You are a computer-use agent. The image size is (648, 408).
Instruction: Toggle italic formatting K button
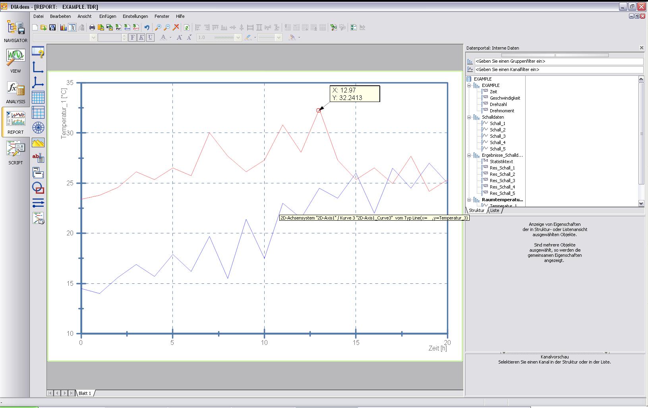(x=141, y=37)
